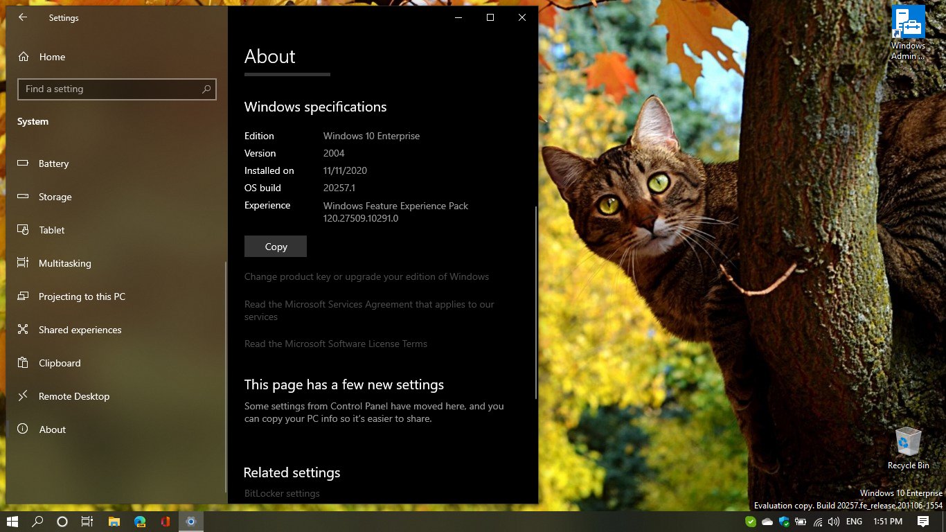Open the volume speaker control
The width and height of the screenshot is (946, 532).
tap(833, 522)
